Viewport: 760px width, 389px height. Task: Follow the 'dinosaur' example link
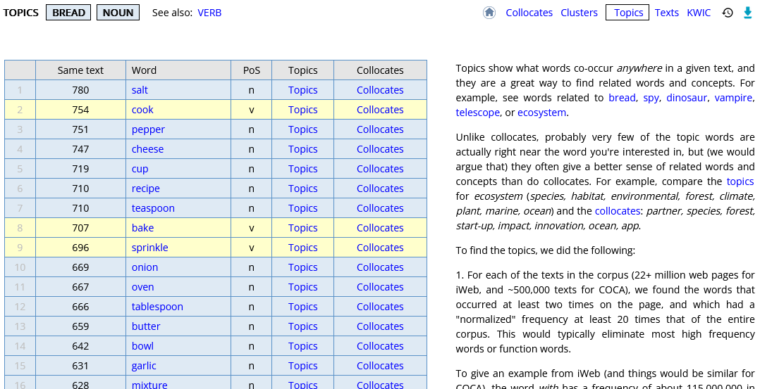[x=687, y=98]
